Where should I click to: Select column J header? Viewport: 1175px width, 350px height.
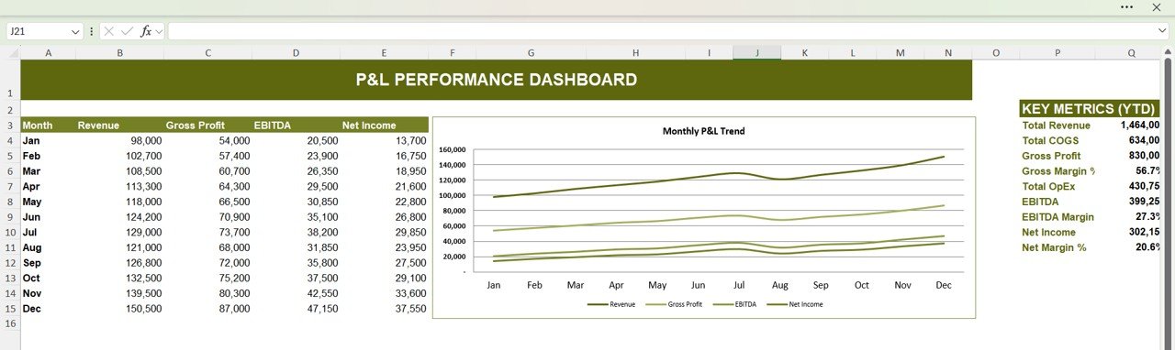pos(757,53)
